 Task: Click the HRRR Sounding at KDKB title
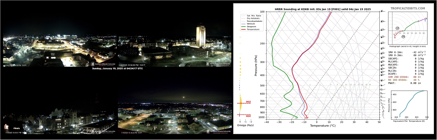pyautogui.click(x=322, y=9)
